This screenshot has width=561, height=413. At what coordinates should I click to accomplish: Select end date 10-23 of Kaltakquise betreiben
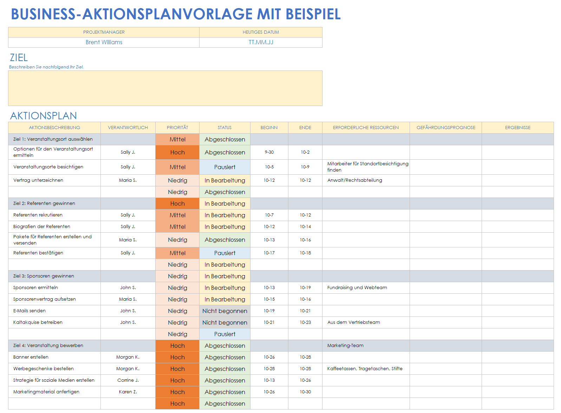305,322
